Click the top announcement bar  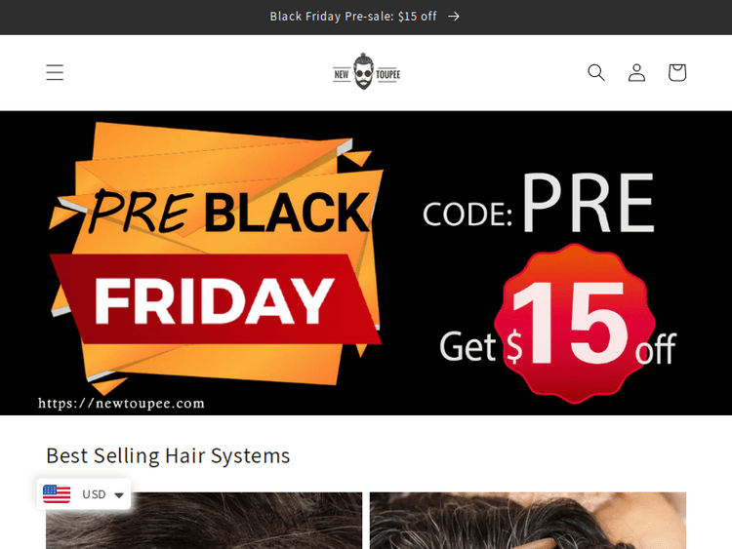tap(366, 18)
